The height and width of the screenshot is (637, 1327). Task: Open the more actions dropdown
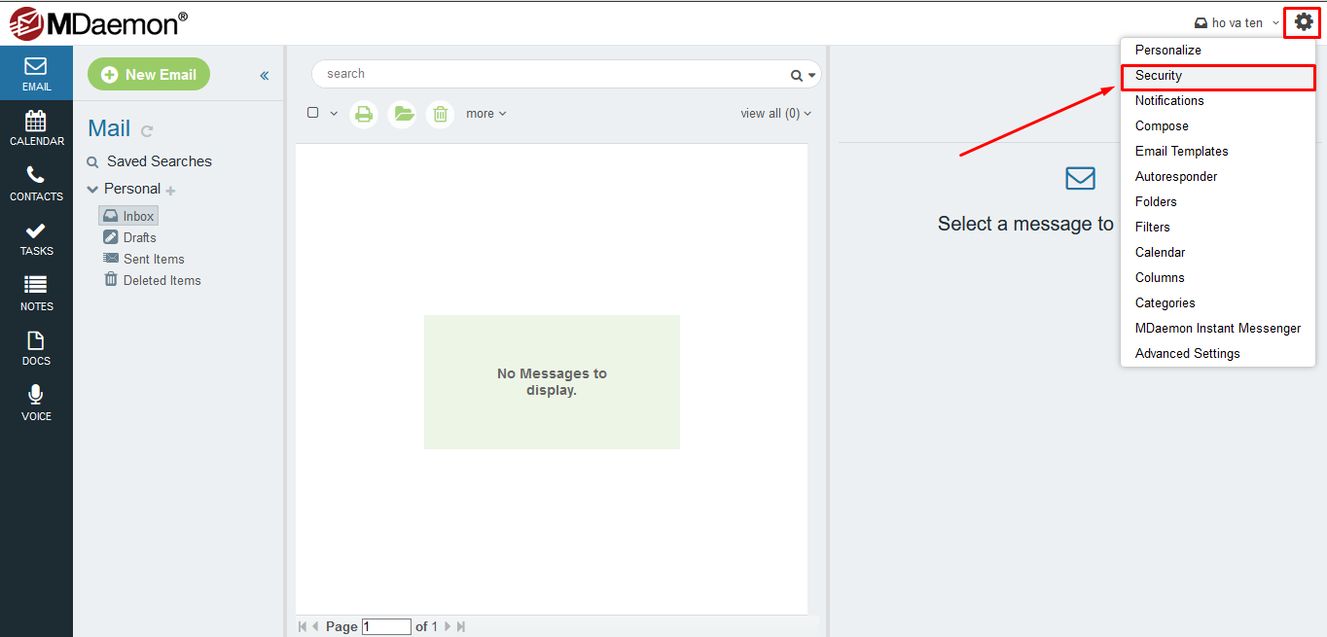(486, 114)
